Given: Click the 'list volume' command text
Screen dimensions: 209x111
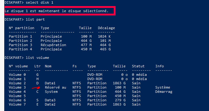Looking at the screenshot, I should coord(37,58).
